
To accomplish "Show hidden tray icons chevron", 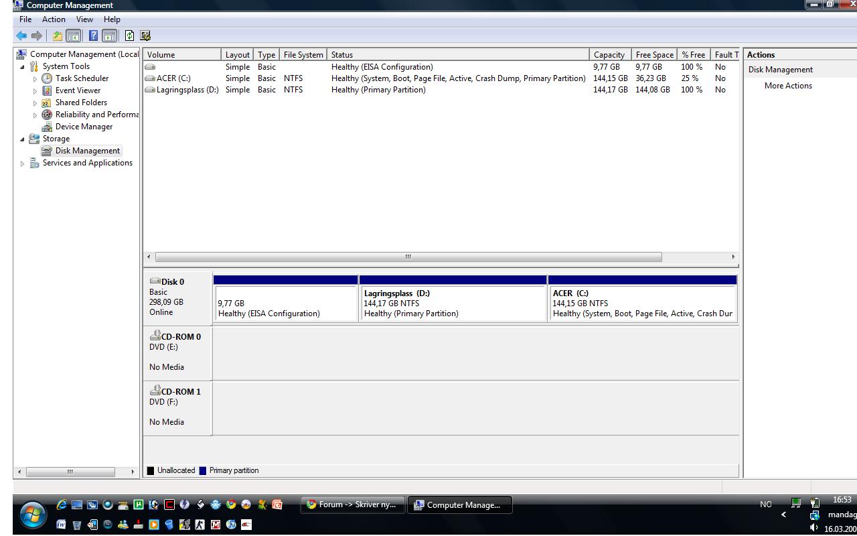I will (x=783, y=515).
